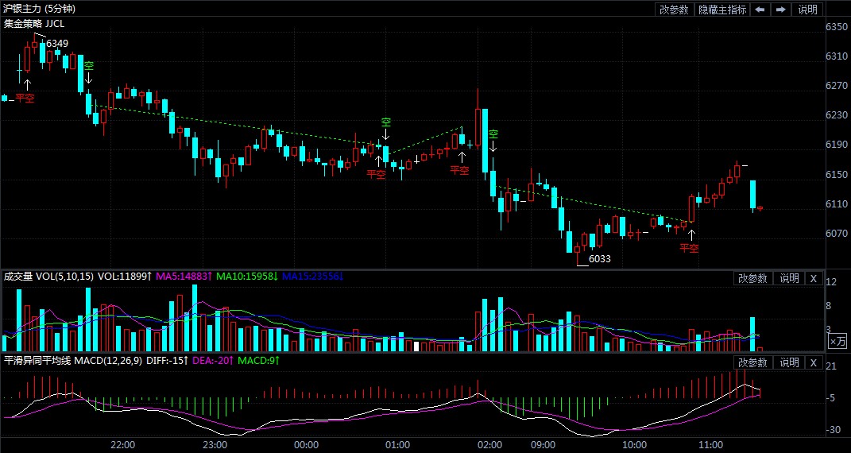Click the right arrow navigation icon
The image size is (851, 453).
point(781,10)
